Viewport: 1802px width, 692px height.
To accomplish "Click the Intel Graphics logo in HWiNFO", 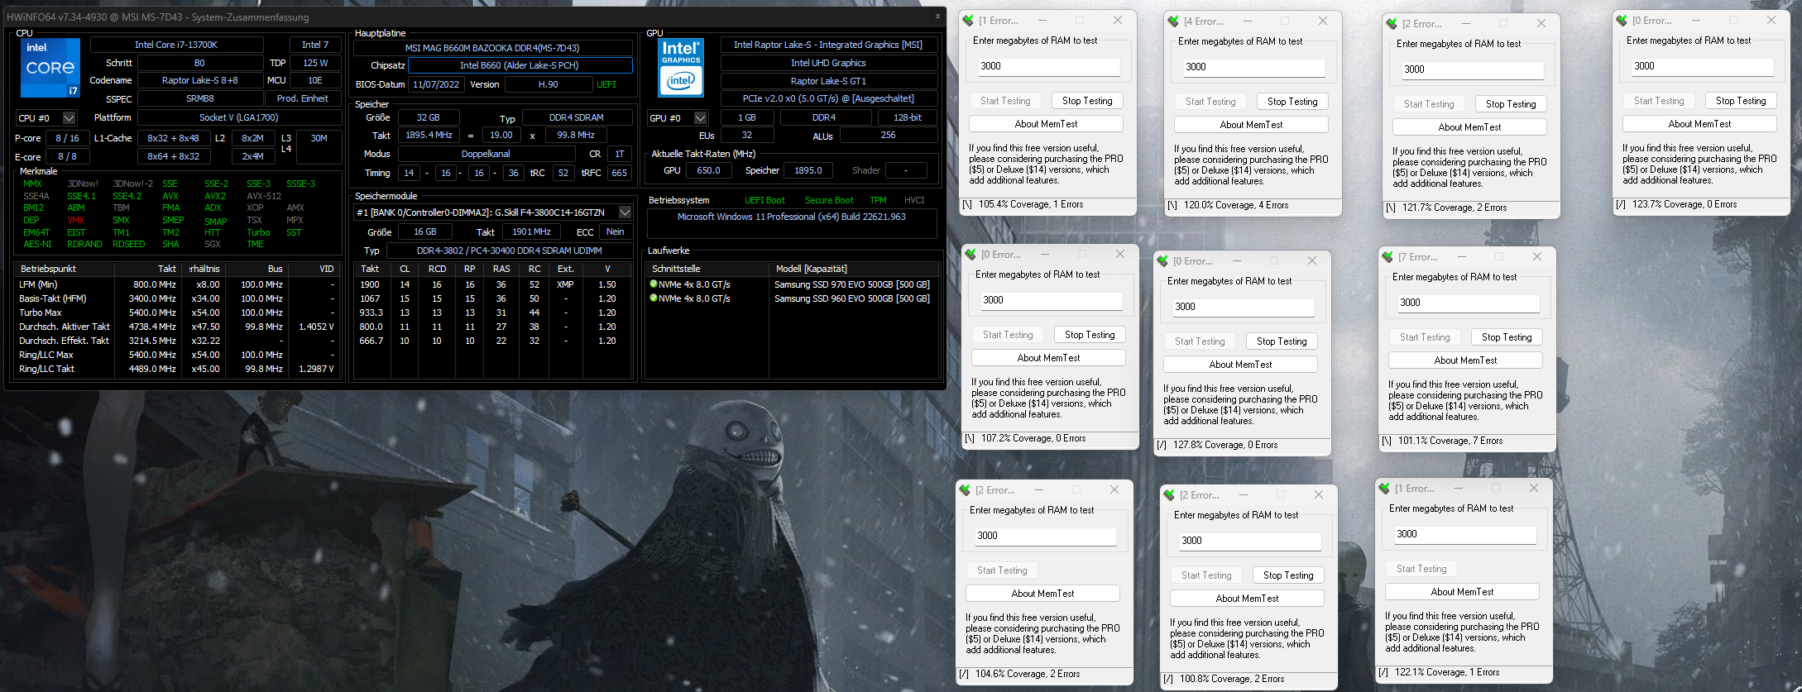I will (681, 68).
